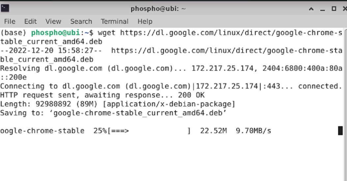Close the terminal window with X
The height and width of the screenshot is (181, 347).
[345, 9]
